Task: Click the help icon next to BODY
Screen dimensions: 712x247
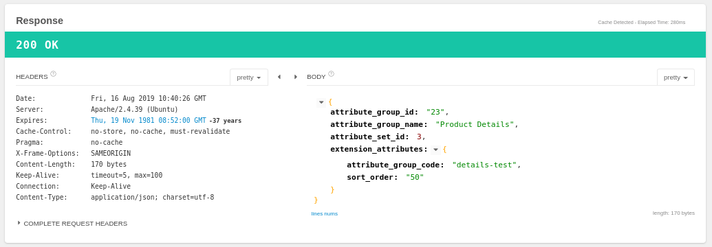Action: (x=331, y=74)
